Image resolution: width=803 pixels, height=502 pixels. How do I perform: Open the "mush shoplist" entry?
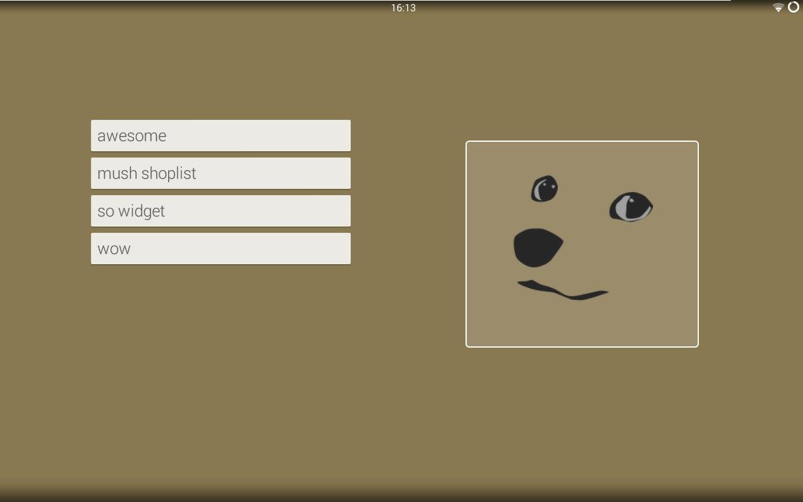click(221, 173)
